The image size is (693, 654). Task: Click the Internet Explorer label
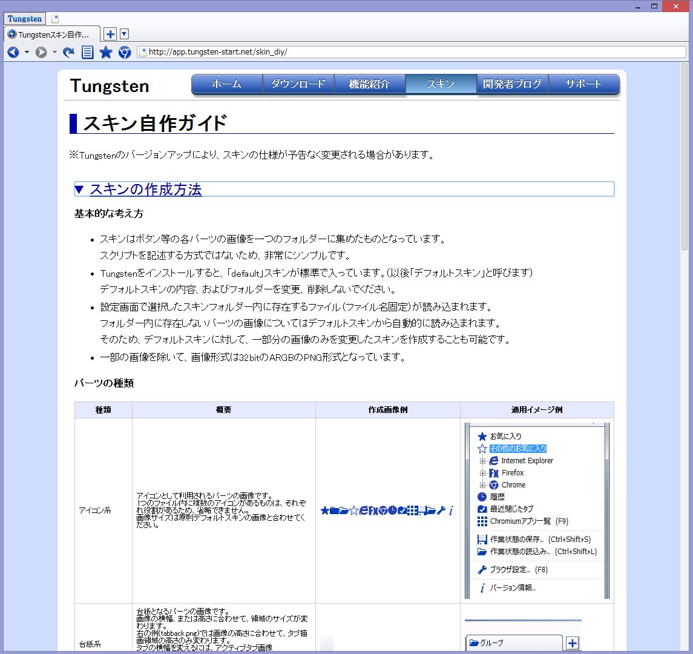[x=527, y=461]
